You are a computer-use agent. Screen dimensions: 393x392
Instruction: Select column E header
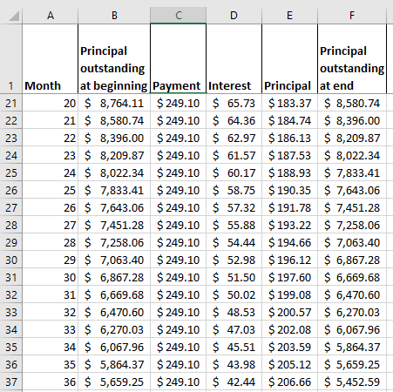(289, 16)
